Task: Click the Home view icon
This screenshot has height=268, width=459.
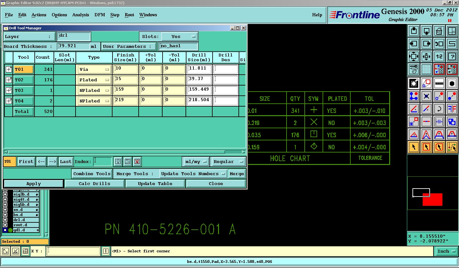Action: [439, 31]
